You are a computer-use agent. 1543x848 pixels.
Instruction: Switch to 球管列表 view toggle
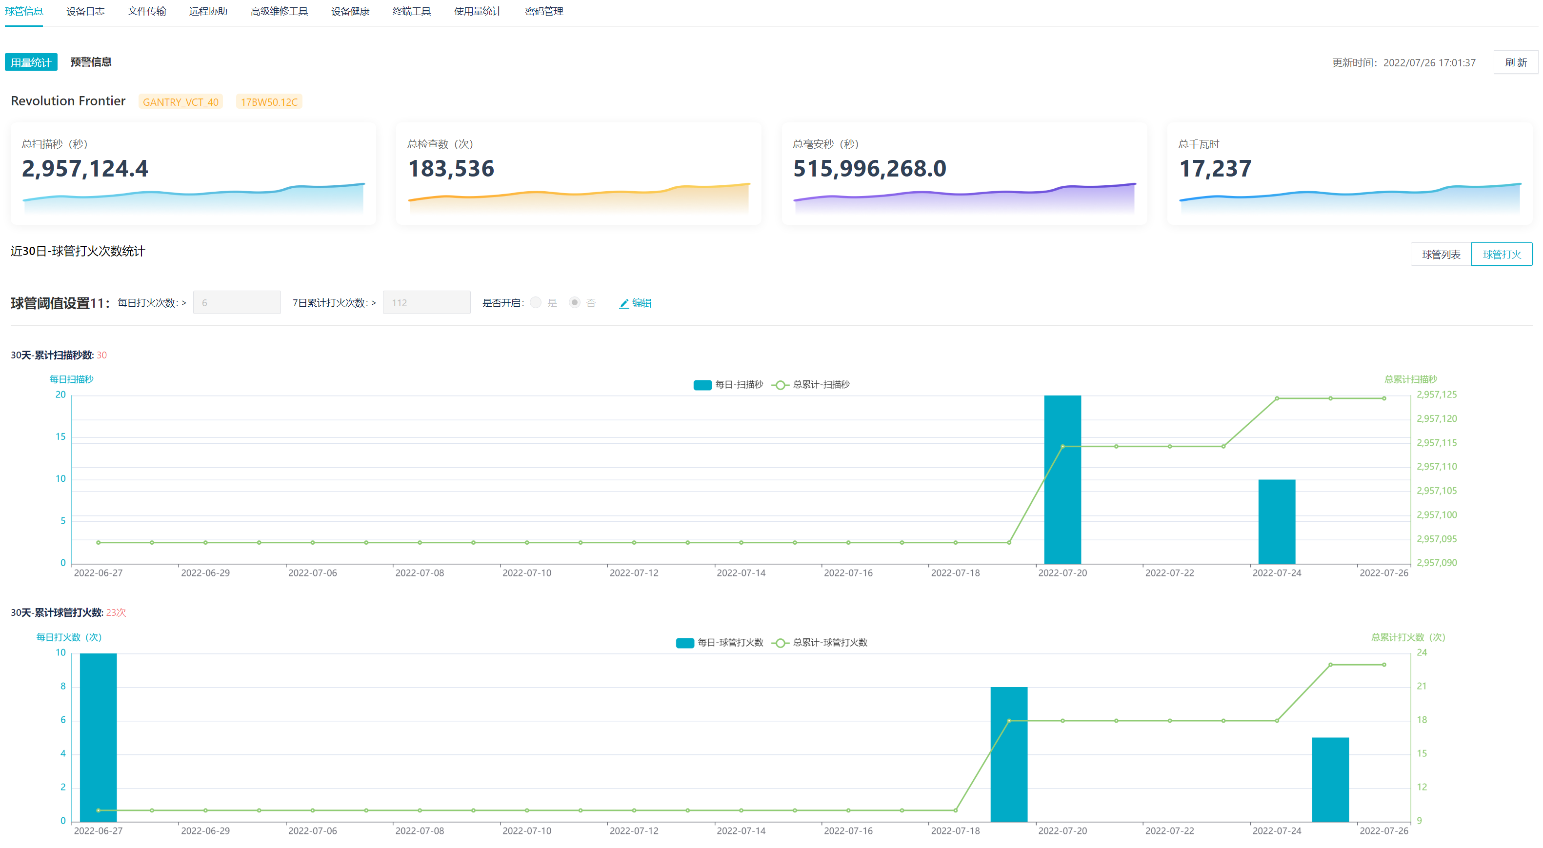(1441, 255)
